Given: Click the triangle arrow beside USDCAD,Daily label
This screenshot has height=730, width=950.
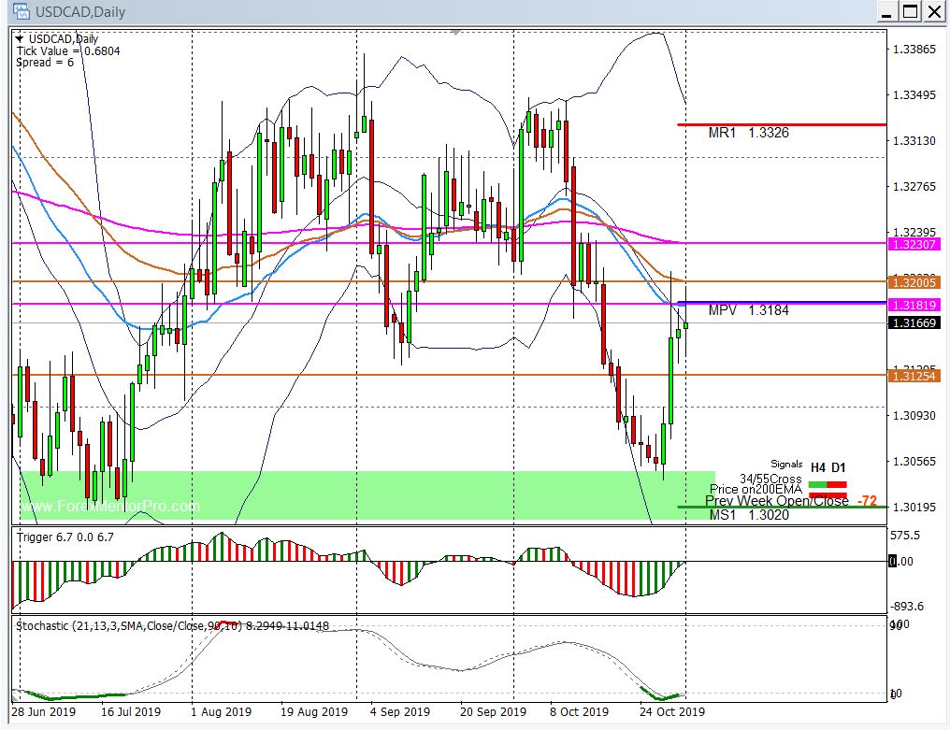Looking at the screenshot, I should pos(21,38).
